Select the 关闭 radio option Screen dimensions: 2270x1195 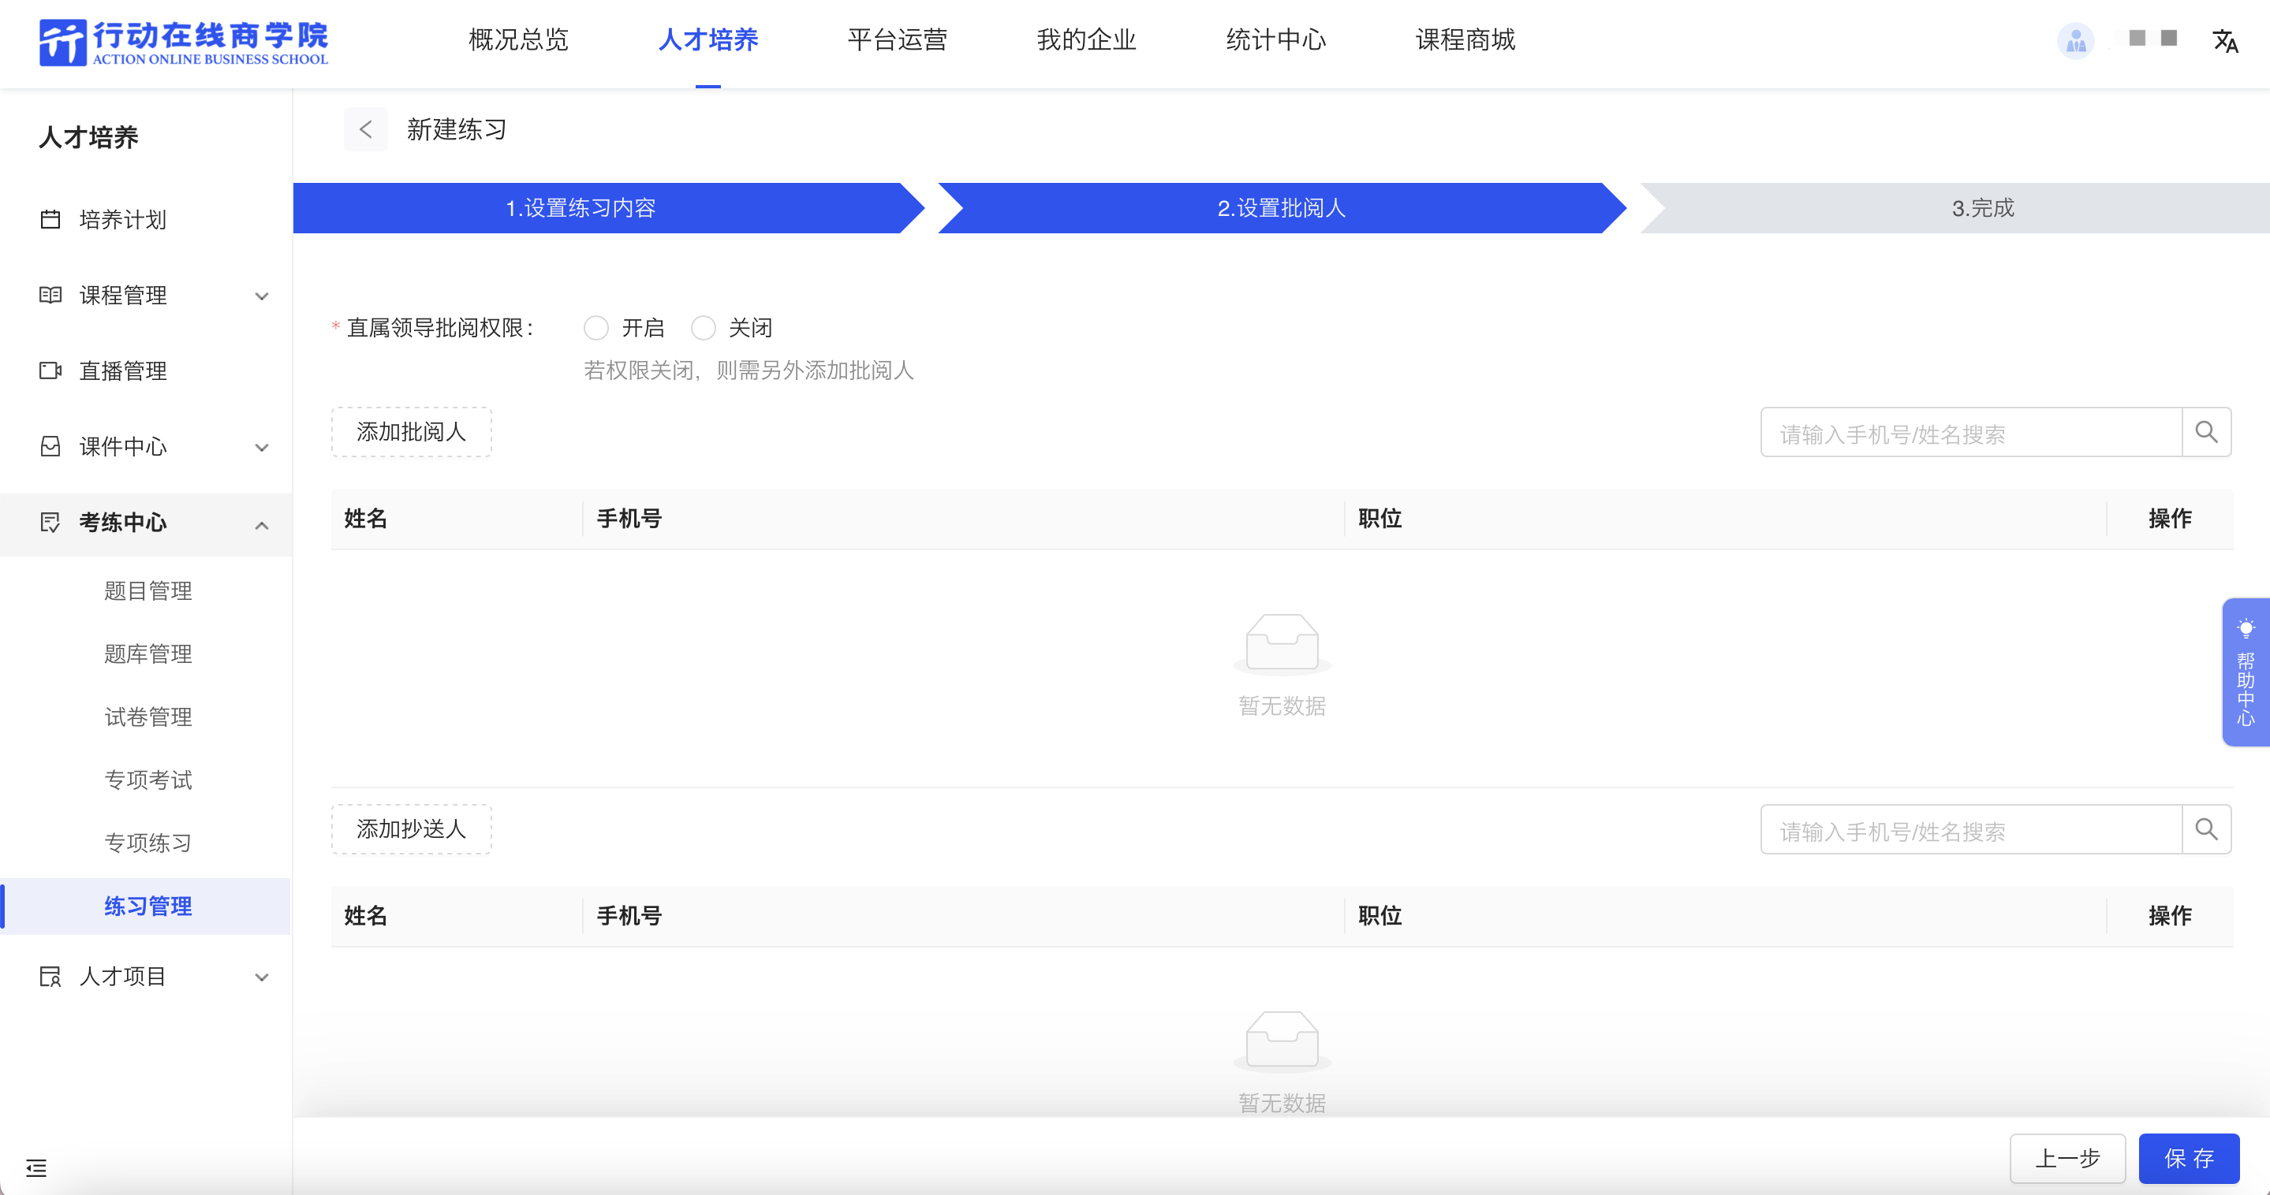tap(704, 328)
